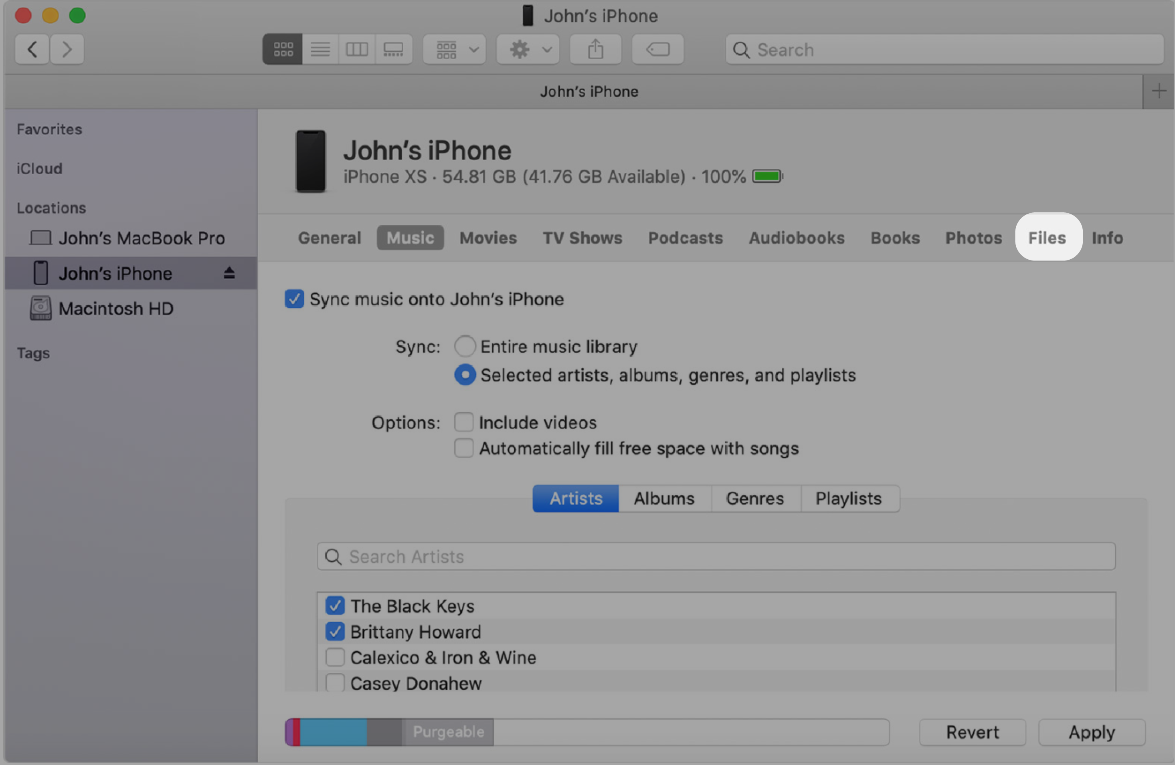
Task: Click Revert to undo changes
Action: (x=974, y=731)
